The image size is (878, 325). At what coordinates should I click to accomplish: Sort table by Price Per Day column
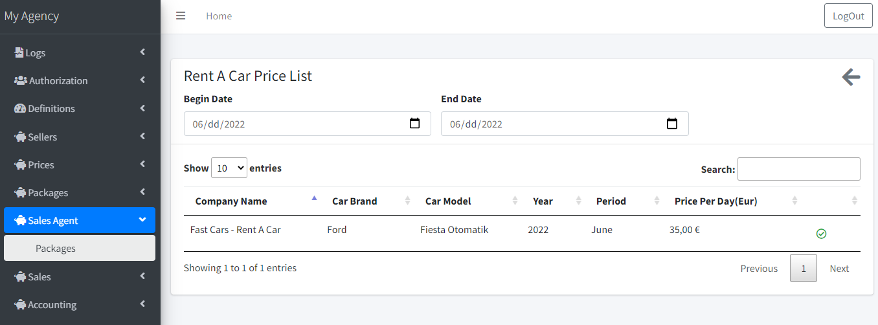(x=715, y=201)
